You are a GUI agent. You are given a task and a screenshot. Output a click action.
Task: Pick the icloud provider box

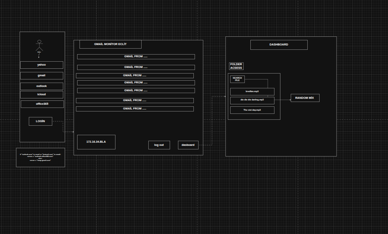coord(42,94)
